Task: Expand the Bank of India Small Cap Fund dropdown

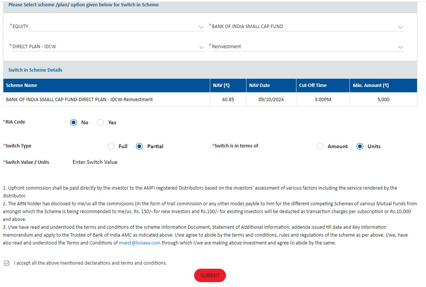Action: point(306,26)
